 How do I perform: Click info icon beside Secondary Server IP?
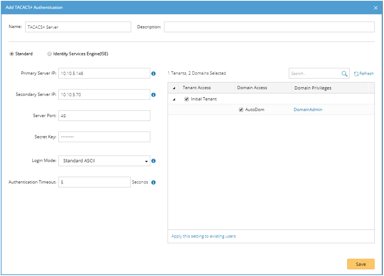pos(154,95)
